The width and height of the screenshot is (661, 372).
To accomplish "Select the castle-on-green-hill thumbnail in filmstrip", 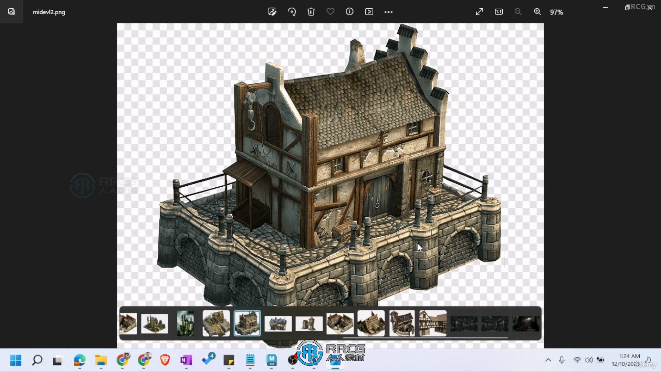I will pyautogui.click(x=155, y=323).
